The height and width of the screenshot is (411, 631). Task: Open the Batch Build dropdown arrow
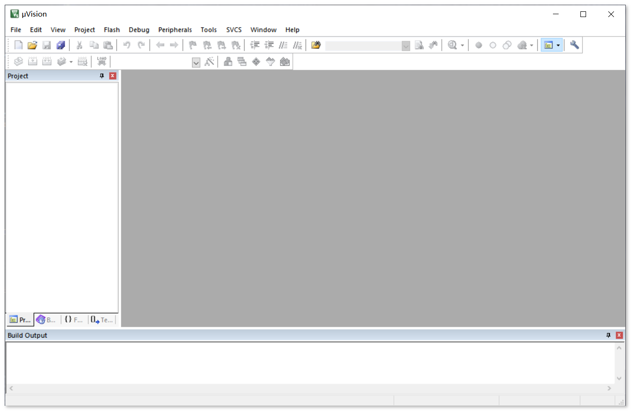tap(71, 62)
